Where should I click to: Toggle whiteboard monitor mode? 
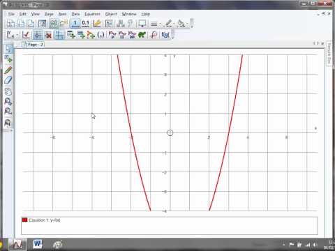coord(142,24)
